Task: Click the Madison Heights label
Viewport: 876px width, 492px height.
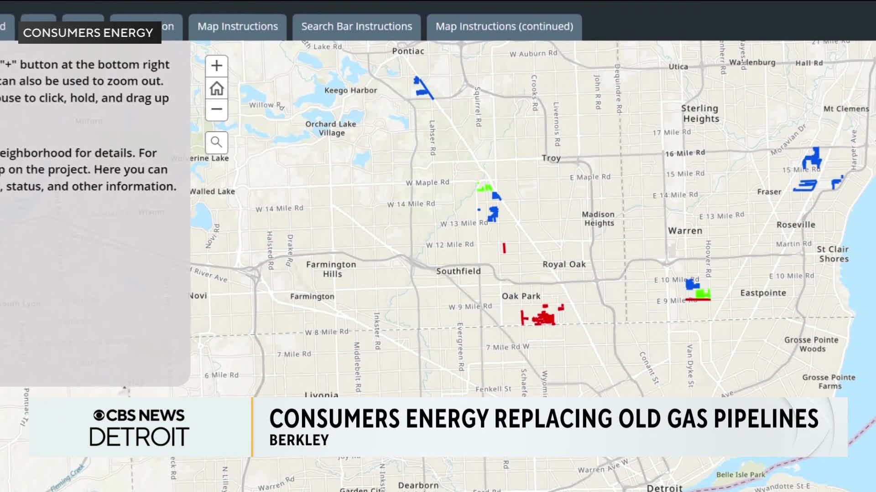Action: (x=599, y=219)
